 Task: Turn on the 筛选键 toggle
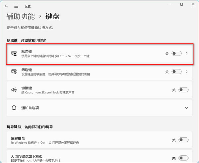pos(176,72)
